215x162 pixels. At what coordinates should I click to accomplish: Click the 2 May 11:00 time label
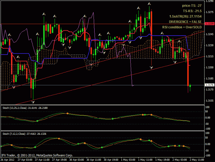click(197, 160)
